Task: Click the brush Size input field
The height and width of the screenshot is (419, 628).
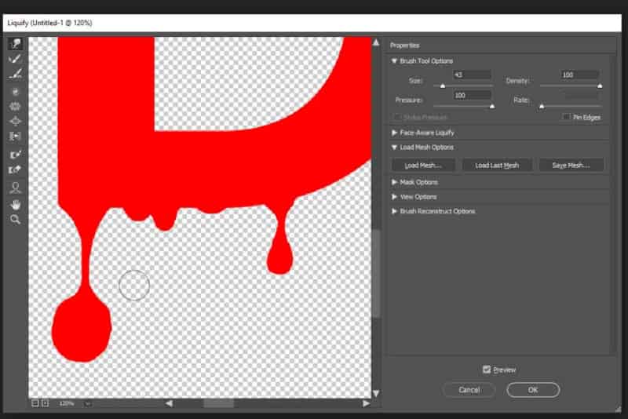Action: point(473,75)
